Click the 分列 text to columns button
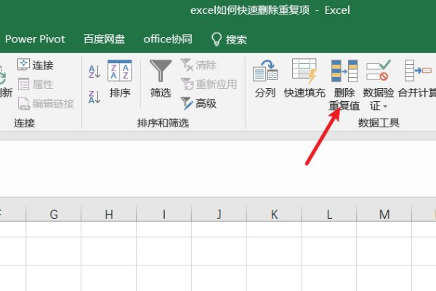 click(265, 79)
